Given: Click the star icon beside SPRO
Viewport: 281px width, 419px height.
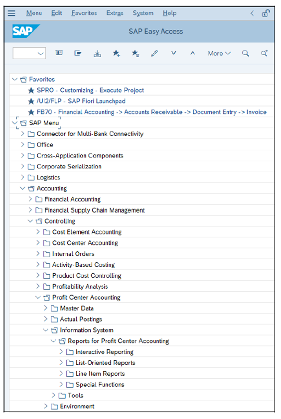Looking at the screenshot, I should [31, 91].
